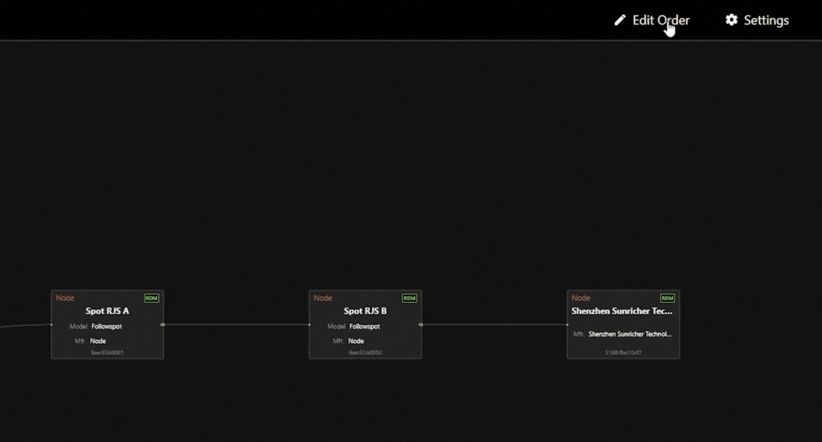The width and height of the screenshot is (822, 442).
Task: Select the Shenzhen Sunricher Tec... node title
Action: pos(622,311)
